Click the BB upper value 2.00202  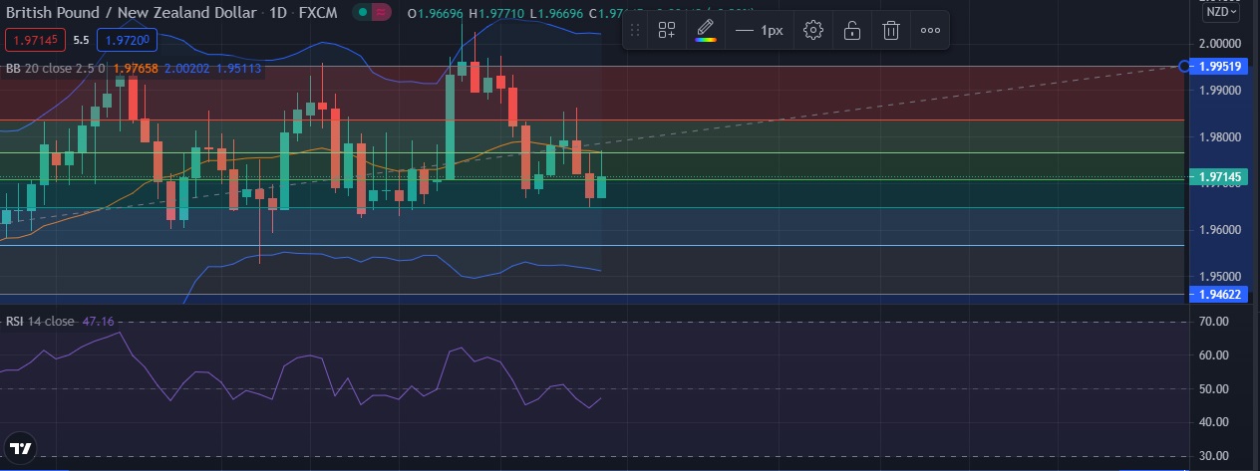185,69
